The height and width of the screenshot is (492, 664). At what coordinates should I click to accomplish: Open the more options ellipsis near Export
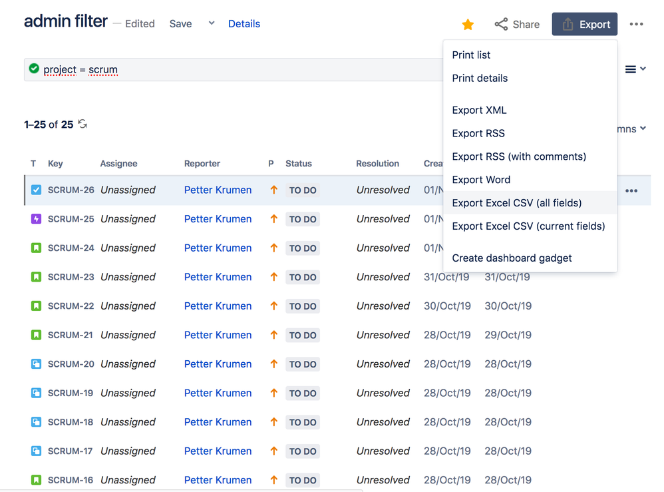click(636, 24)
